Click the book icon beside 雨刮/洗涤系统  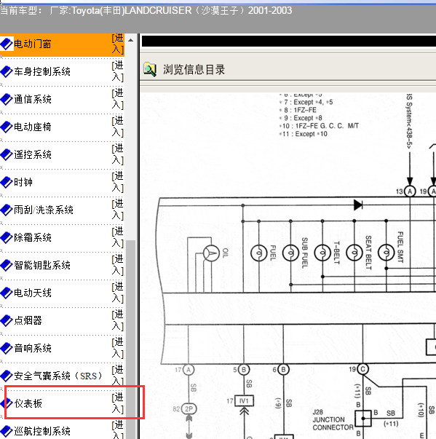pyautogui.click(x=7, y=210)
